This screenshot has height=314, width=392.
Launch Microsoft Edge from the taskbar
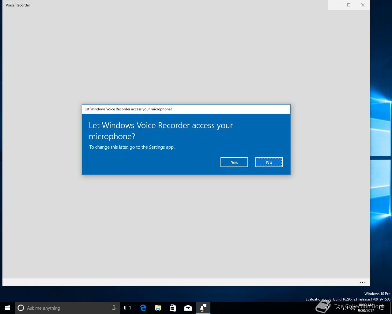coord(143,308)
